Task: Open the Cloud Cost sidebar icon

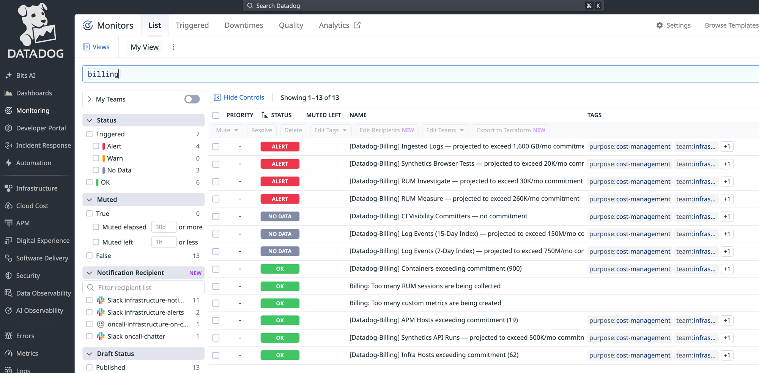Action: (8, 206)
